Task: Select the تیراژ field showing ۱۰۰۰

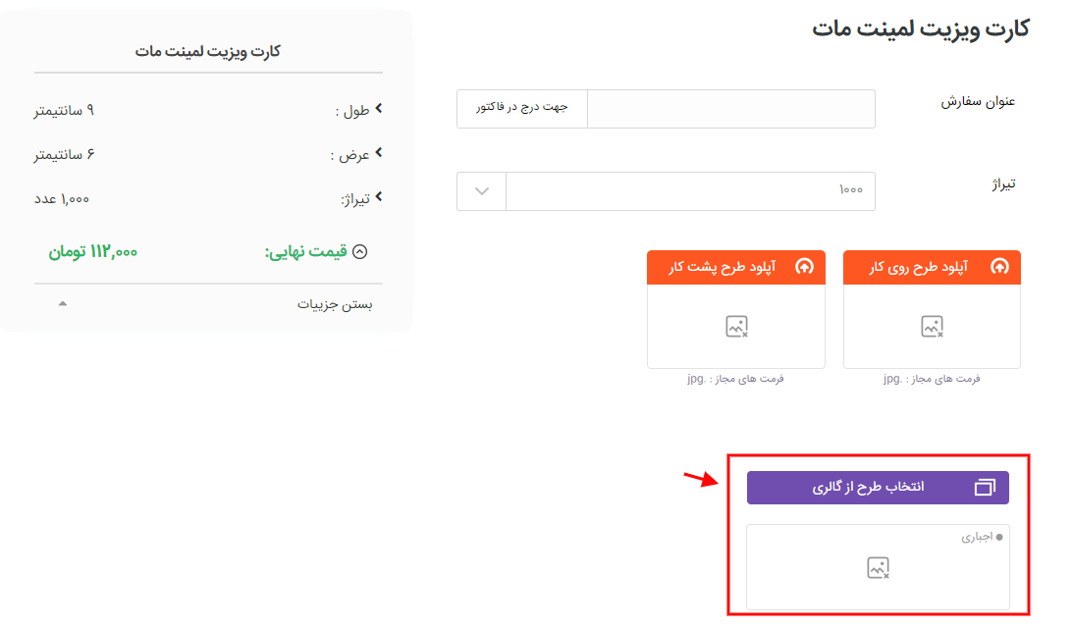Action: coord(690,191)
